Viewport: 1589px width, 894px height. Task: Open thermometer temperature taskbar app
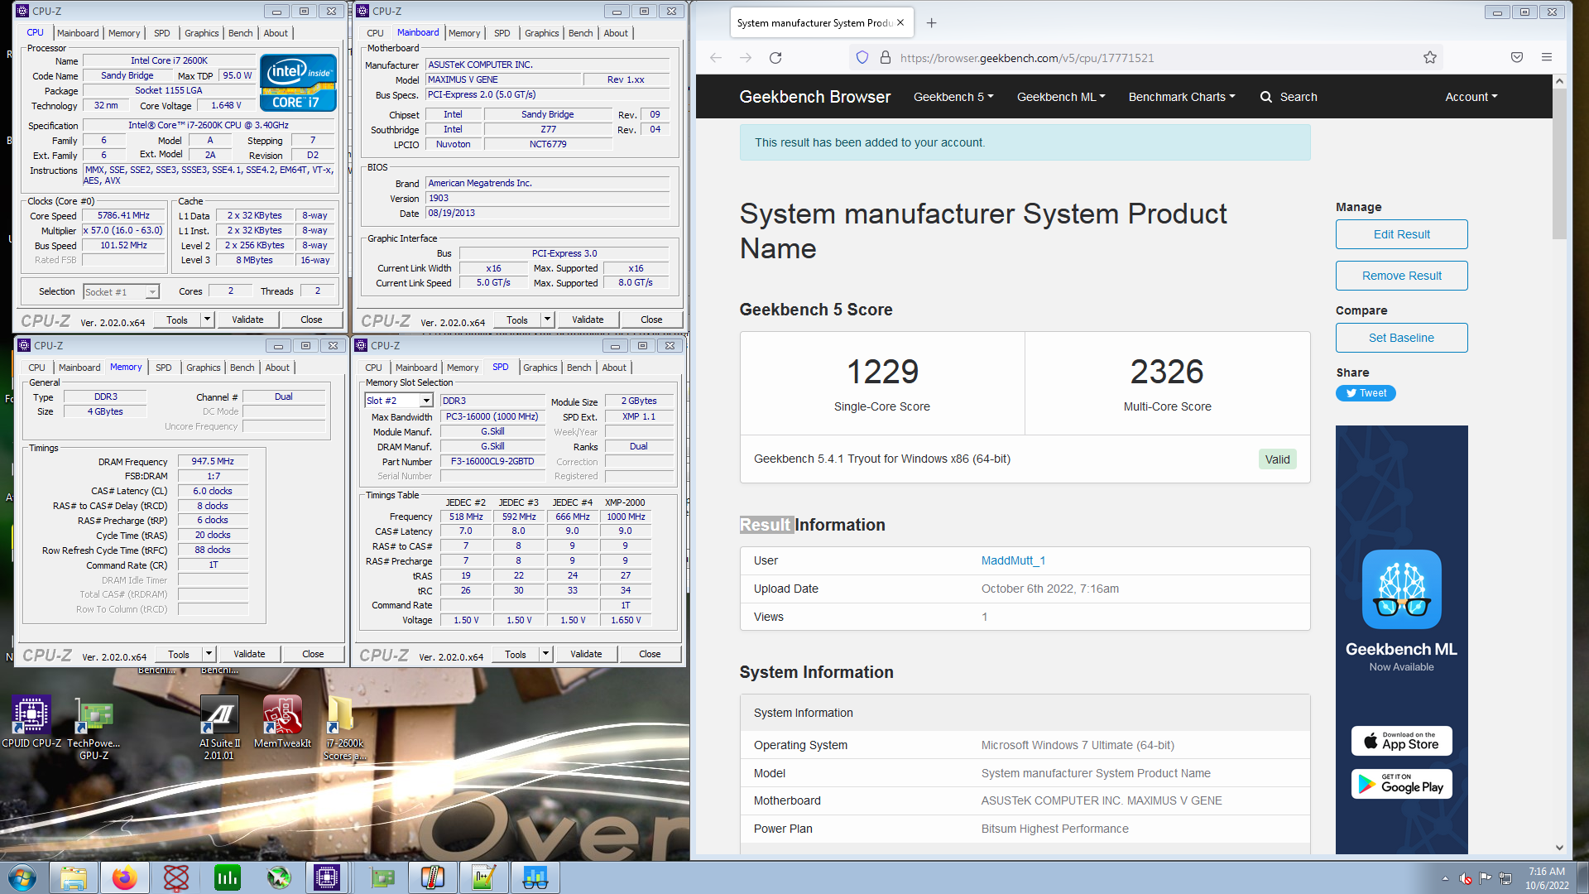tap(433, 877)
